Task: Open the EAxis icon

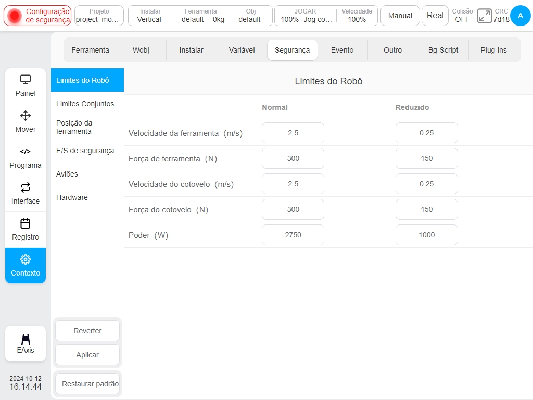Action: pyautogui.click(x=26, y=340)
